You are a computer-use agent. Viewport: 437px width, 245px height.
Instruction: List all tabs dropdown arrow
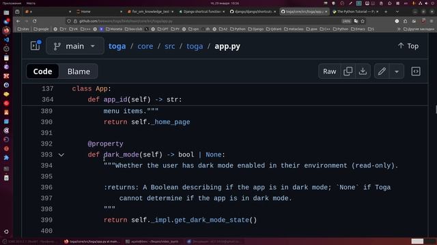(x=397, y=12)
